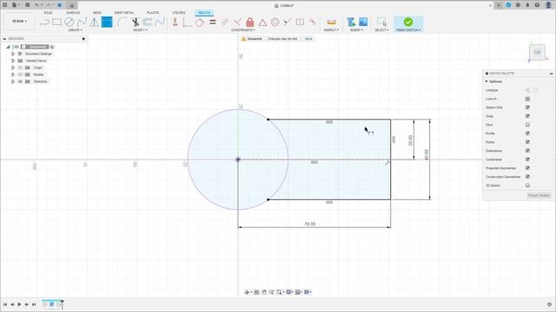Switch to the Utilities tab

[179, 13]
